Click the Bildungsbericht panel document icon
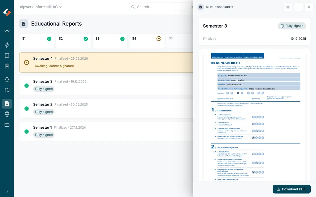Screen dimensions: 316x197 201,7
